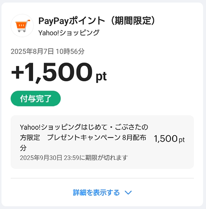206x209 pixels.
Task: Click the date 2025年8月7日 10時56分
Action: (x=48, y=52)
